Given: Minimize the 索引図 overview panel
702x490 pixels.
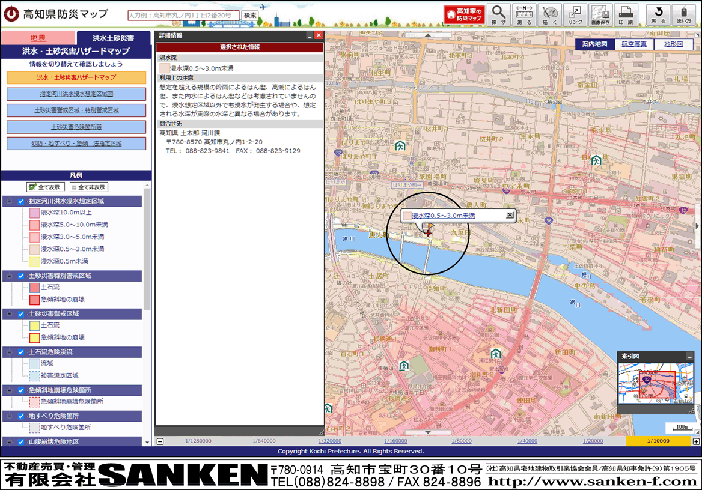Looking at the screenshot, I should (x=689, y=357).
